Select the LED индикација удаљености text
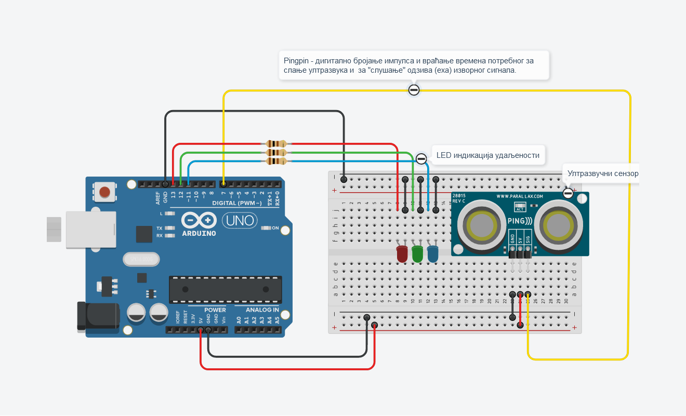 click(x=487, y=155)
